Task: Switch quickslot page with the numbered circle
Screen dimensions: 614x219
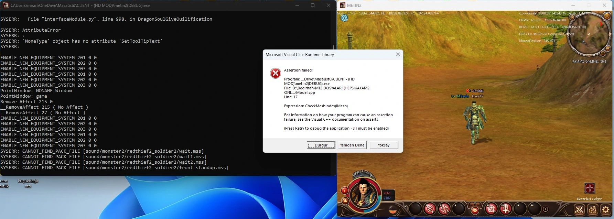Action: 545,209
